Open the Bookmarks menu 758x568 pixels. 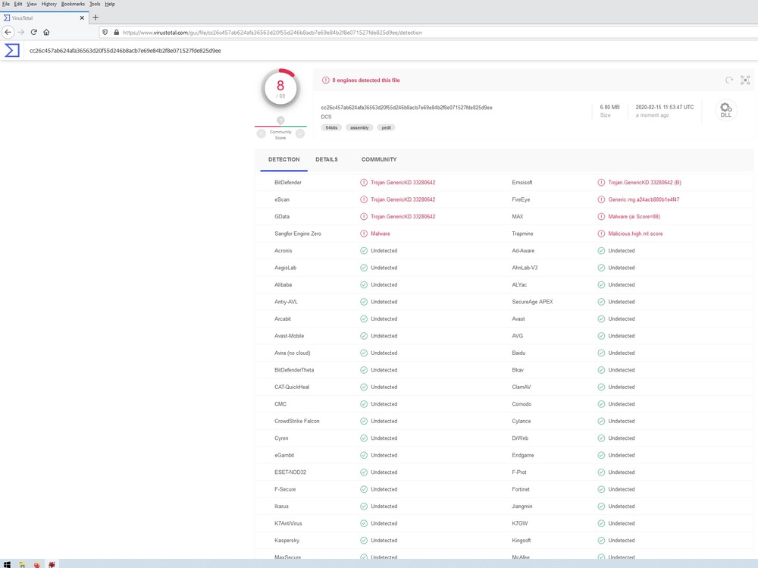coord(73,4)
